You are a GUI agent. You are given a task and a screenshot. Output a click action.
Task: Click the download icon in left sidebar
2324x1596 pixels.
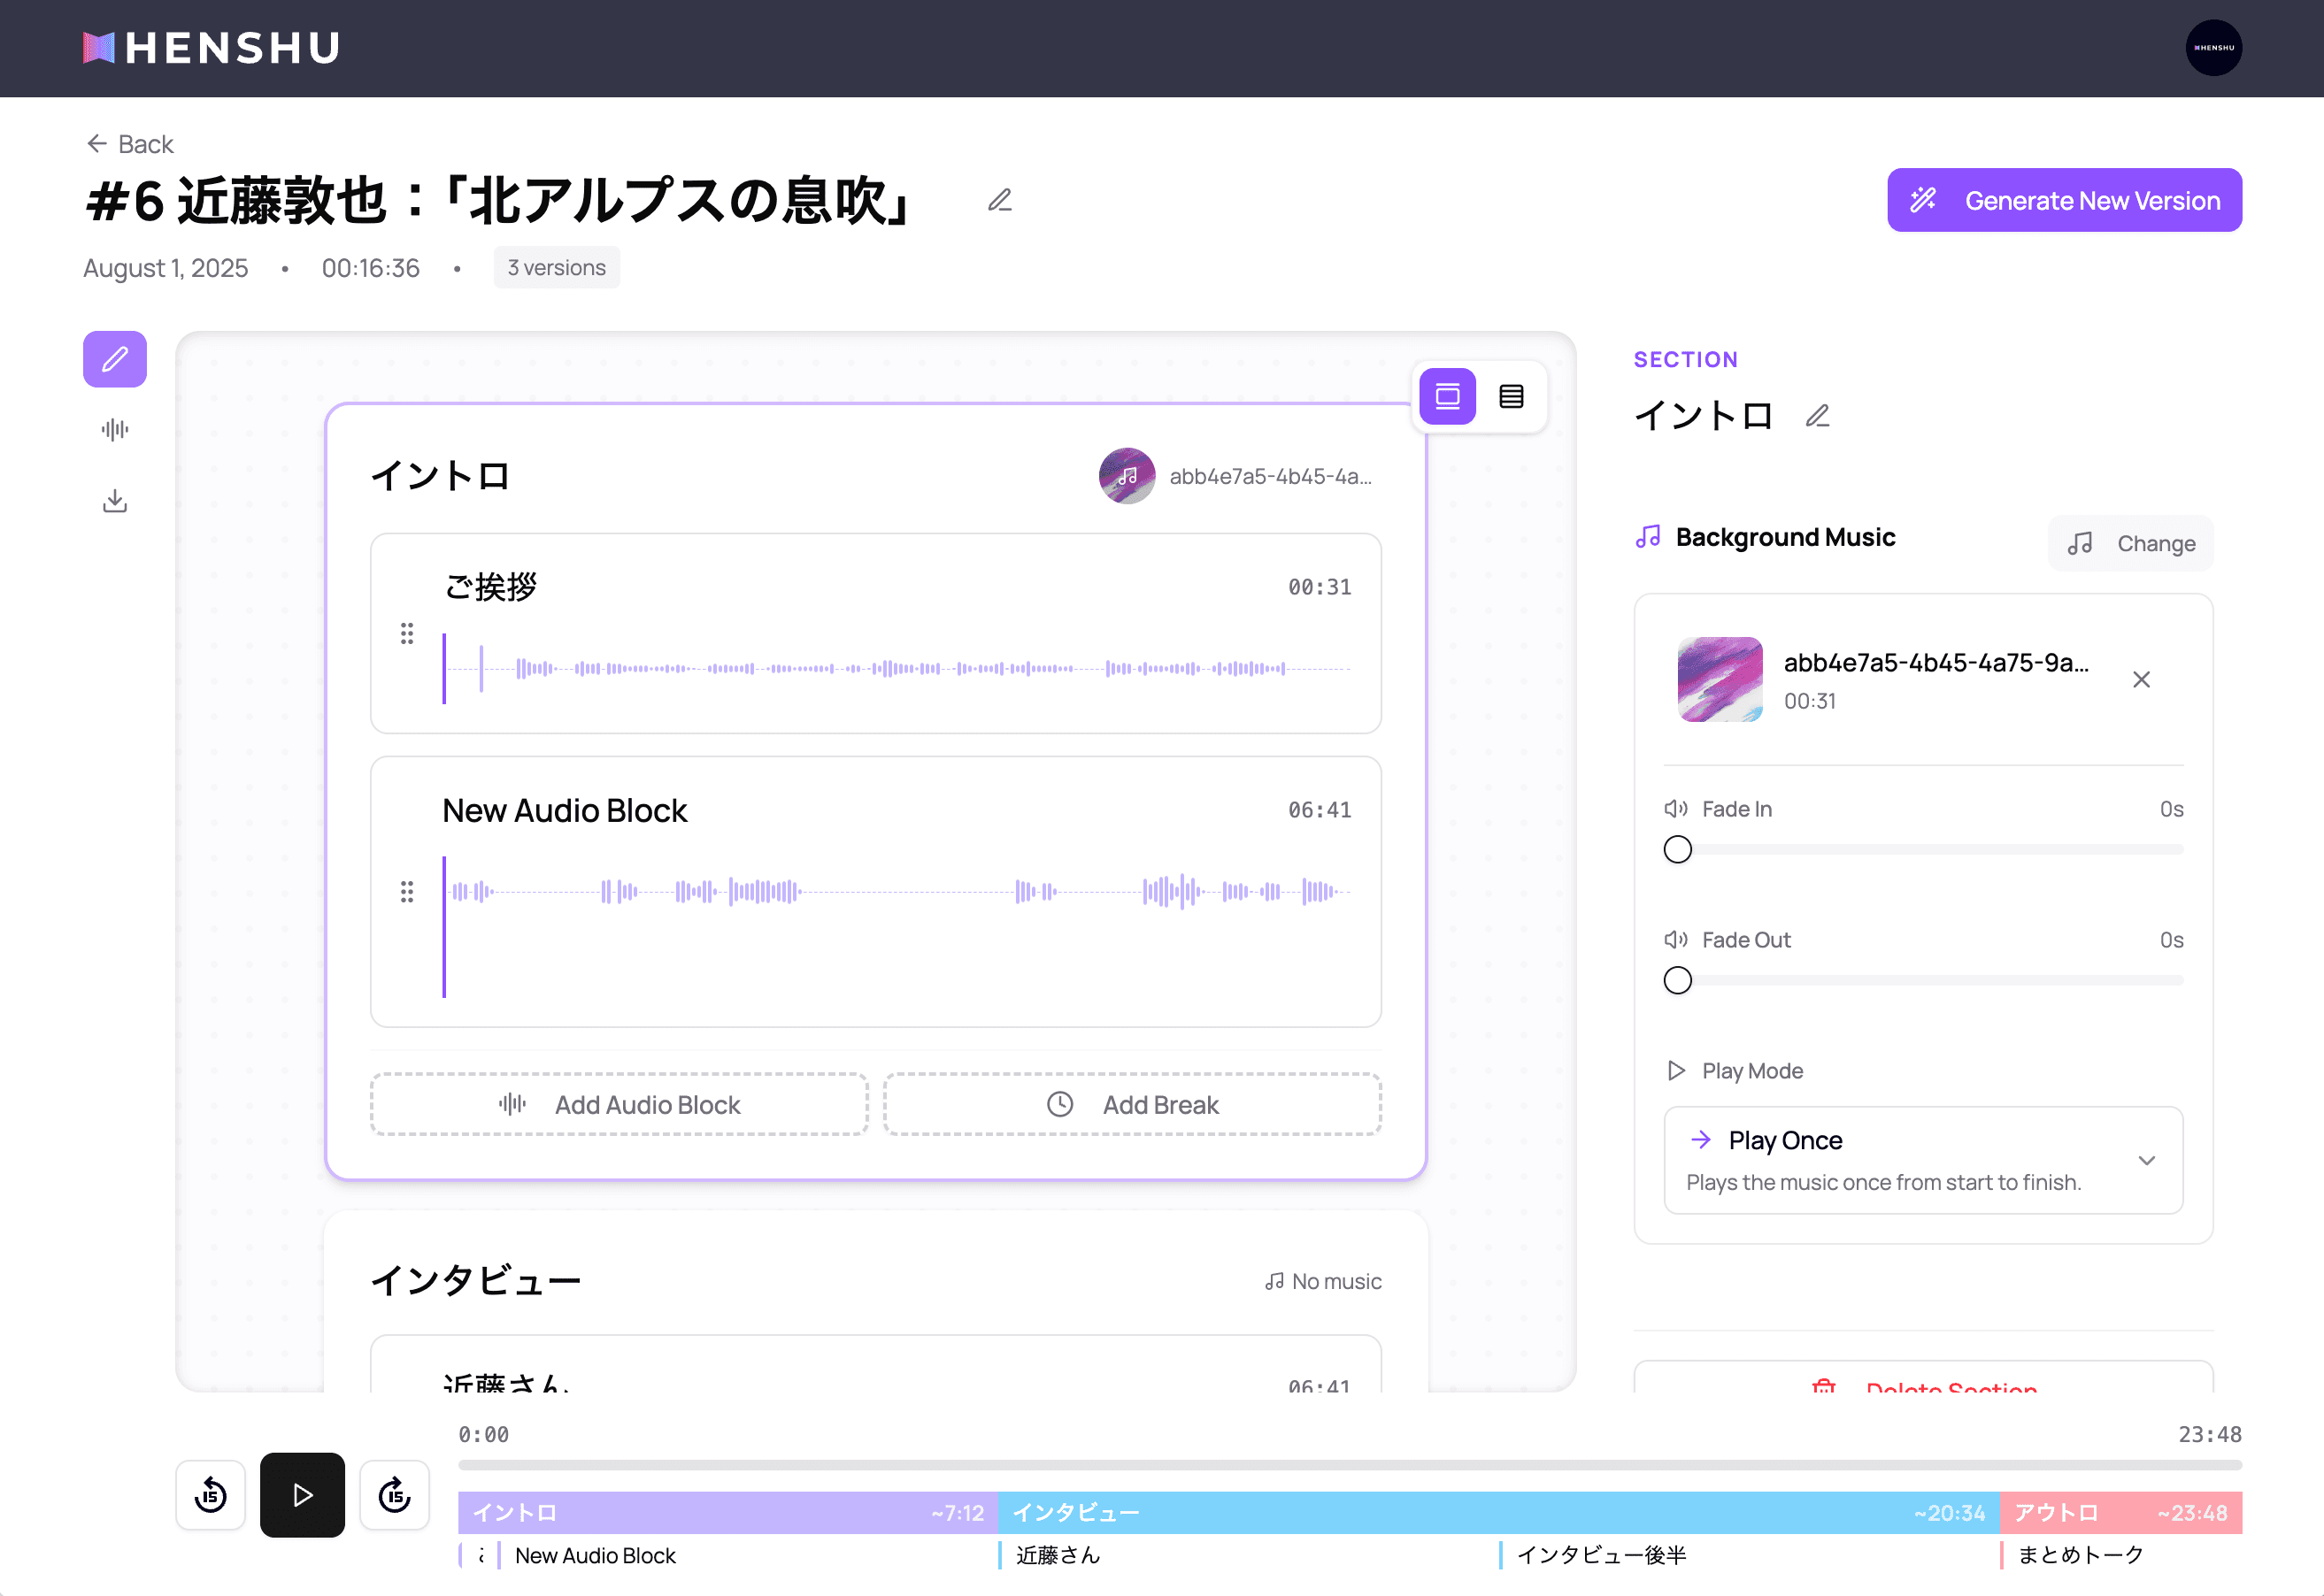coord(114,501)
